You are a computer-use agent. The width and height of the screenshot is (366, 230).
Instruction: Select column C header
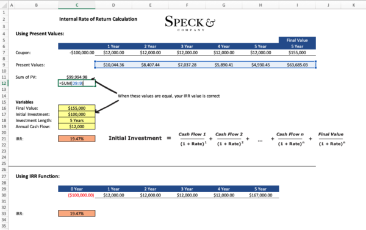[77, 5]
